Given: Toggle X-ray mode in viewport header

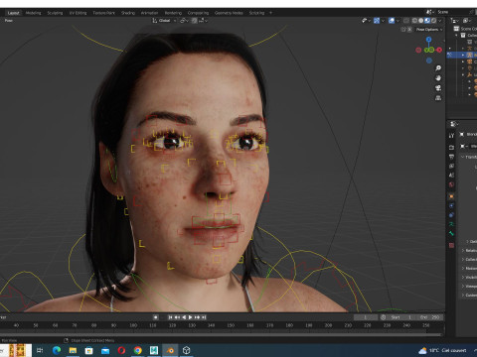Looking at the screenshot, I should [406, 21].
